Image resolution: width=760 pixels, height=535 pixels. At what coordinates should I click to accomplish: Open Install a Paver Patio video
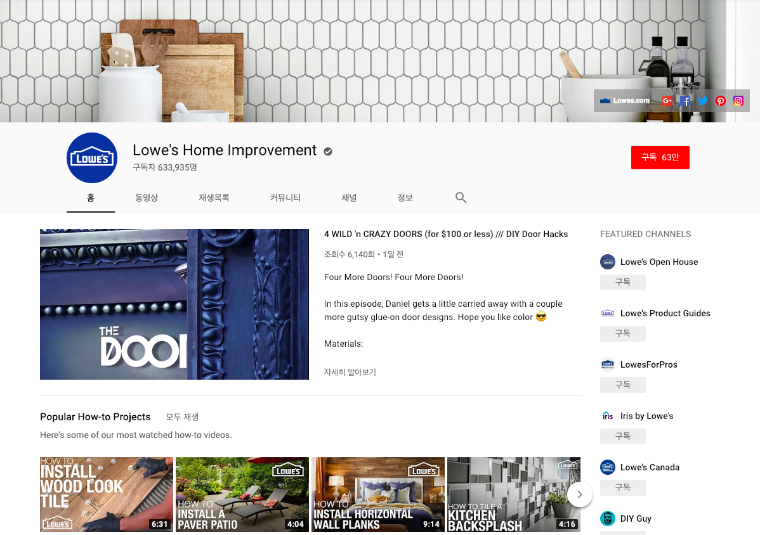click(242, 494)
